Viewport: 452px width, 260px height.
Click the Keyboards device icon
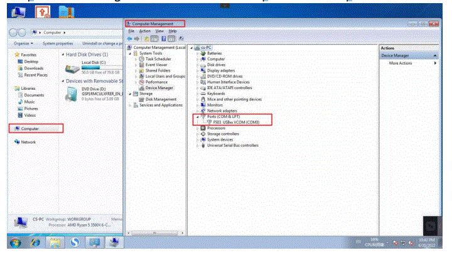203,94
